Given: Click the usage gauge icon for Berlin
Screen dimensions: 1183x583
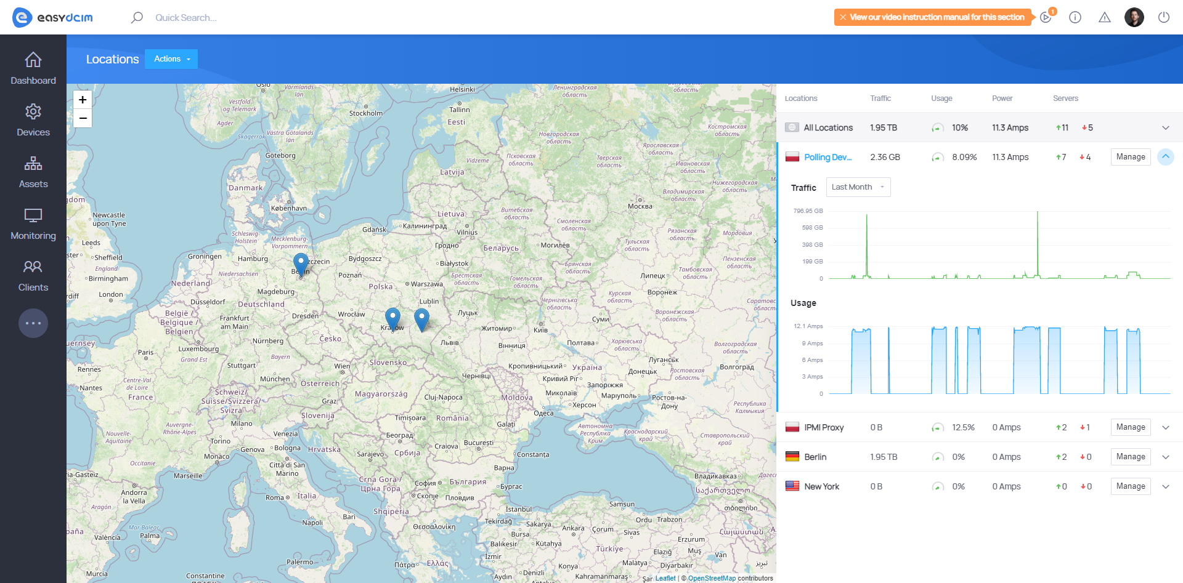Looking at the screenshot, I should 938,457.
